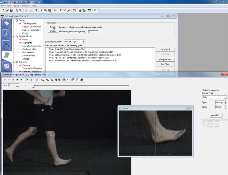
Task: Collapse the Spatial Model tree node
Action: click(13, 36)
